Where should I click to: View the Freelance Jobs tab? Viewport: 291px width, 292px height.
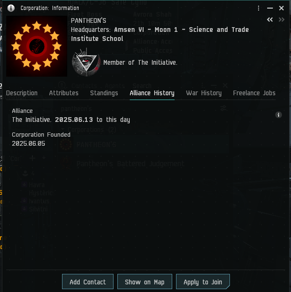(x=254, y=93)
